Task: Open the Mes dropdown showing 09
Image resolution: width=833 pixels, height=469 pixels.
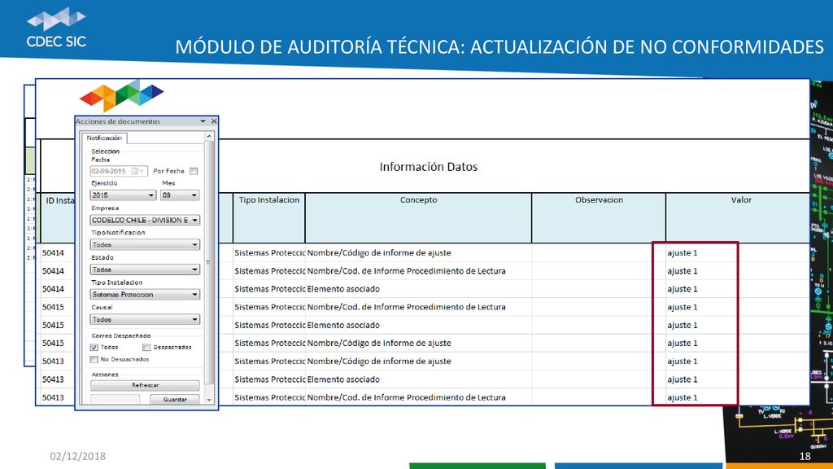Action: click(180, 195)
